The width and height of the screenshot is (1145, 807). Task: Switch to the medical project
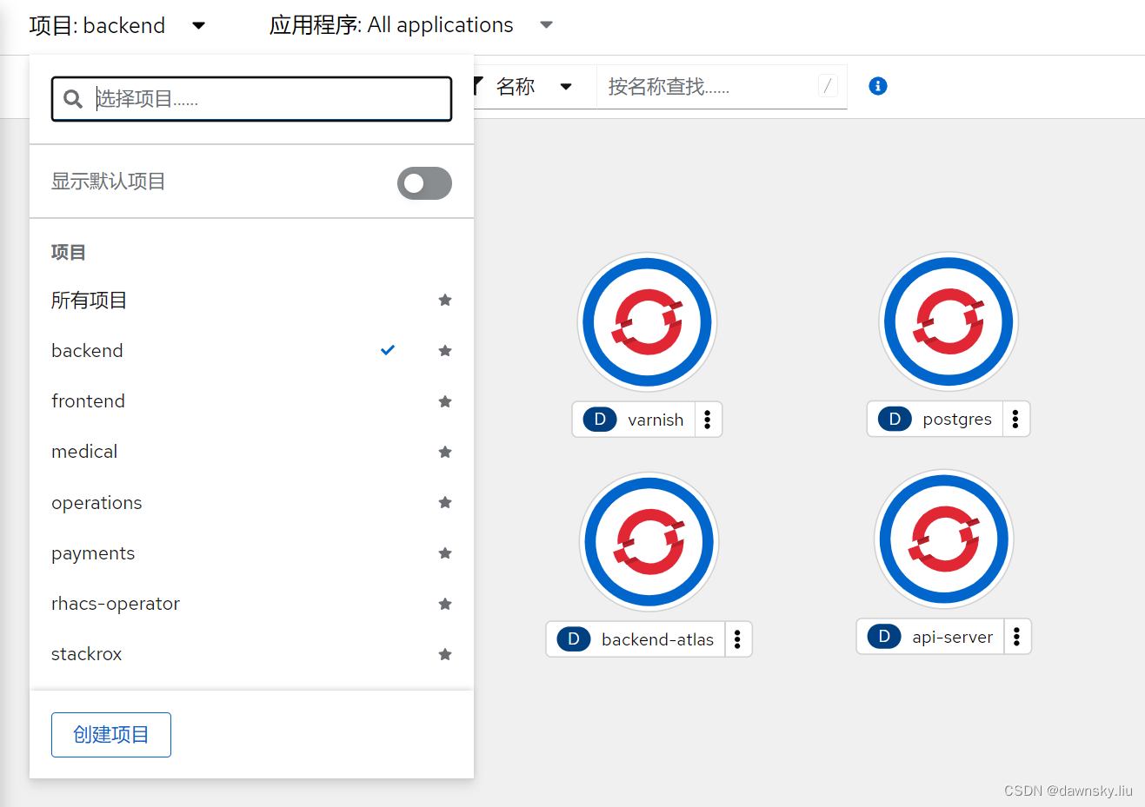pyautogui.click(x=84, y=452)
